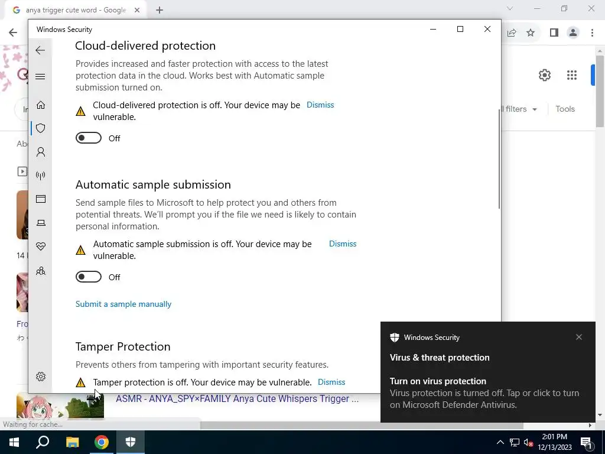
Task: Switch to Chrome in taskbar
Action: [102, 442]
